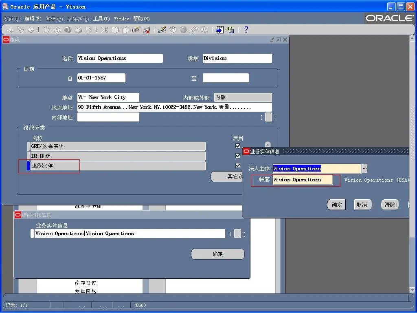Open list of values beside 法人主体 field
417x313 pixels.
tap(364, 168)
